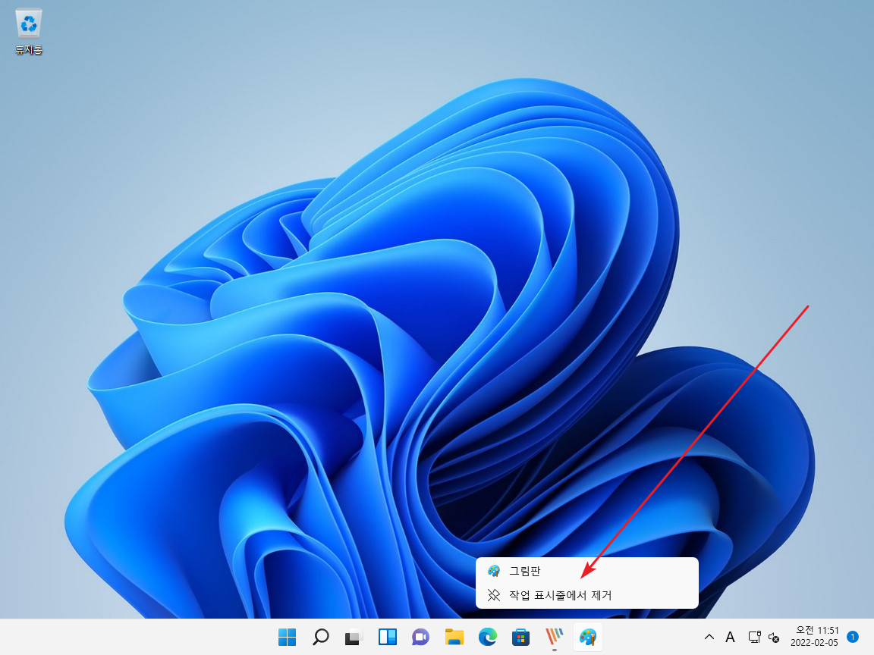Click the IME language indicator A
The height and width of the screenshot is (655, 874).
point(730,637)
